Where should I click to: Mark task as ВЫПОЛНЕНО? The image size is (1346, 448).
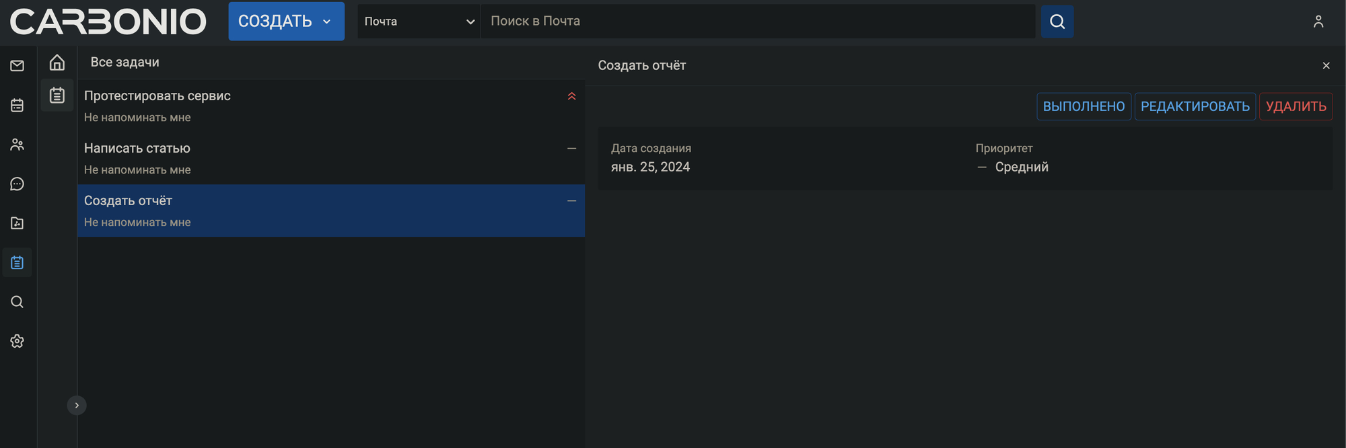[1084, 106]
